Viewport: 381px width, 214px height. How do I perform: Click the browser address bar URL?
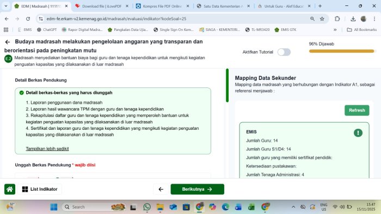[x=116, y=18]
